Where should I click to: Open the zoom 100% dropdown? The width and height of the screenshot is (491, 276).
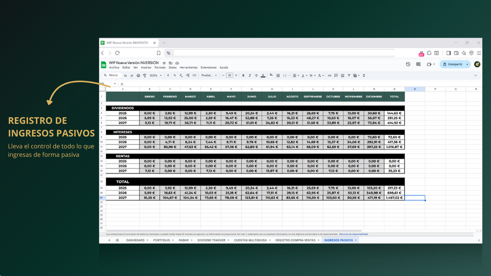pos(155,75)
